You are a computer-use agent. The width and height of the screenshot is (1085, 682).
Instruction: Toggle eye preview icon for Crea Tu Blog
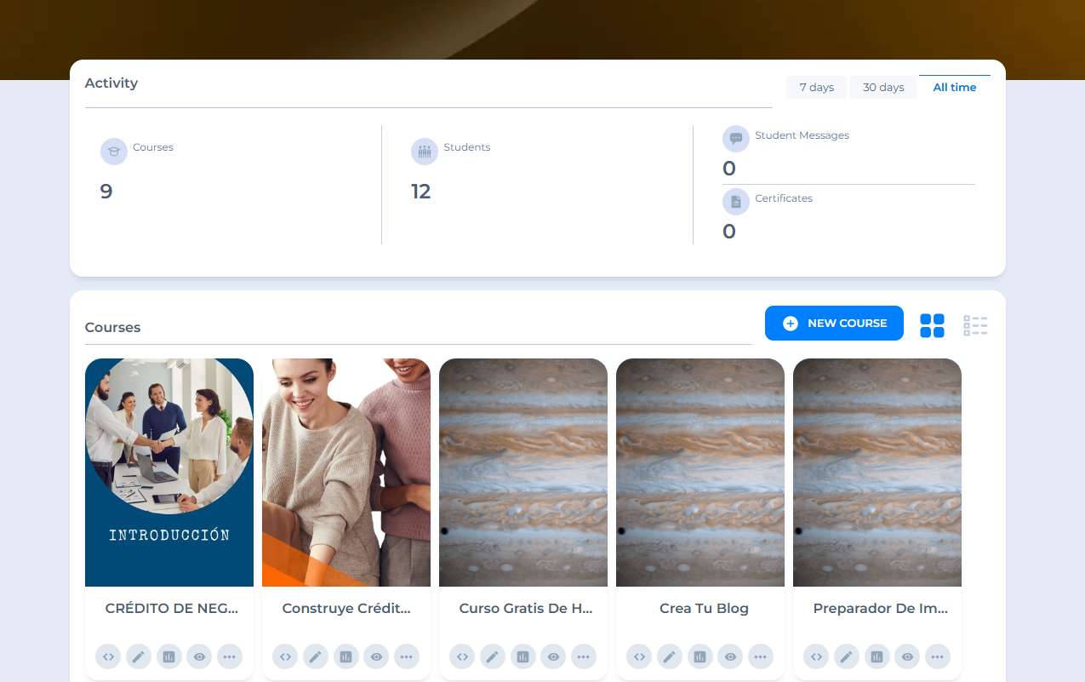pos(730,656)
